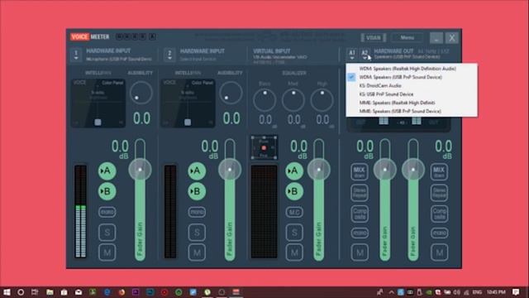Click the A2 output Fader Gain slider
This screenshot has width=529, height=298.
[413, 200]
